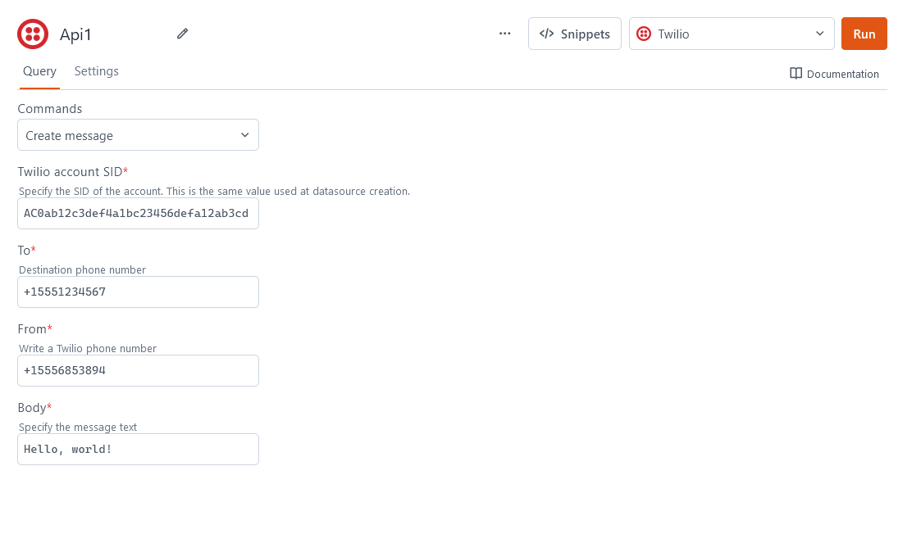Open the ellipsis more-options menu
The image size is (898, 534).
(504, 34)
